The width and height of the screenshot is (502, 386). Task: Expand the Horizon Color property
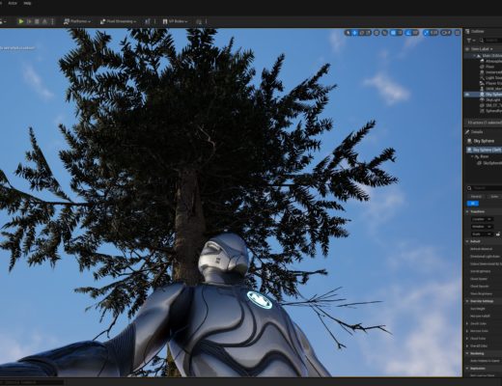click(x=467, y=331)
